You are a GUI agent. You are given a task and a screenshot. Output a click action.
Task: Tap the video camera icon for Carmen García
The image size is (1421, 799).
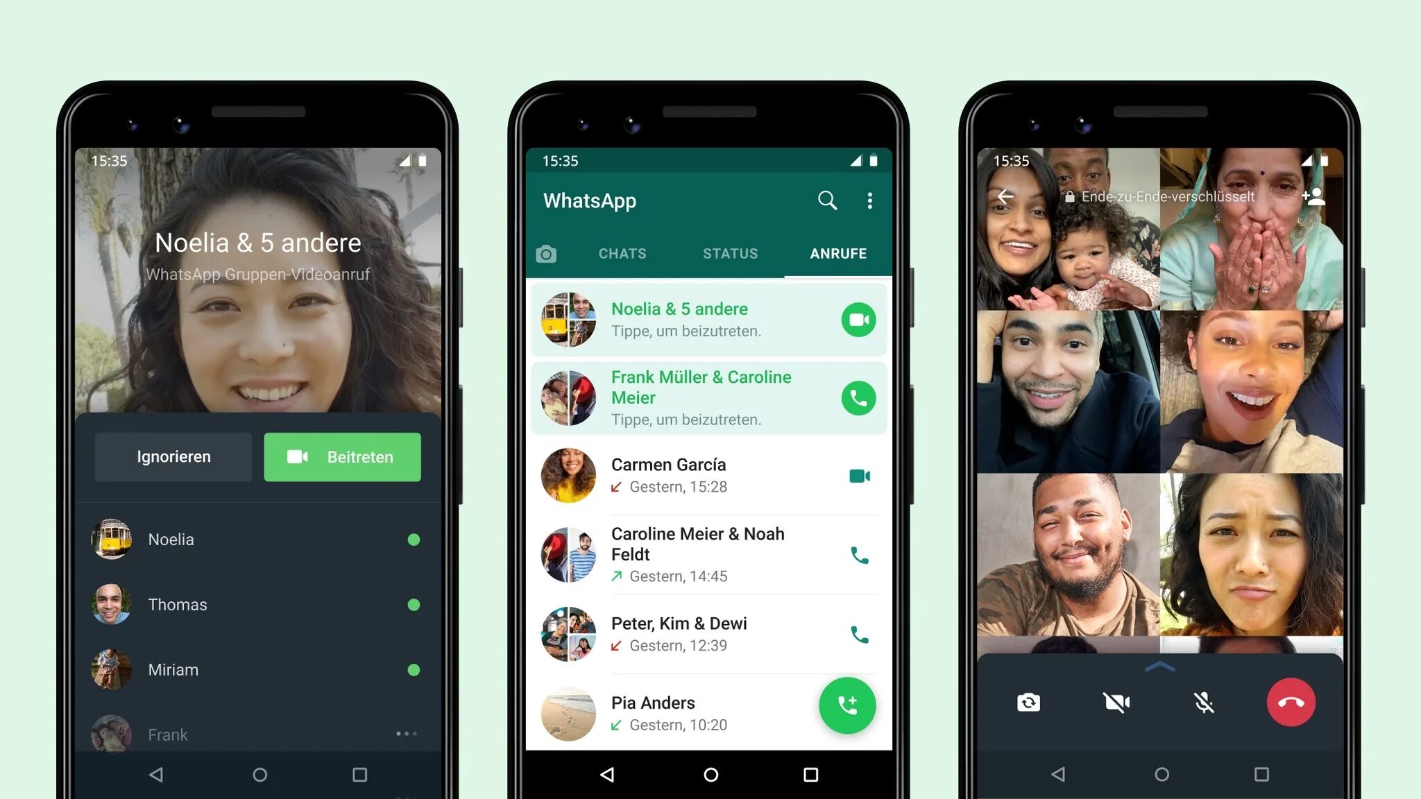(859, 476)
